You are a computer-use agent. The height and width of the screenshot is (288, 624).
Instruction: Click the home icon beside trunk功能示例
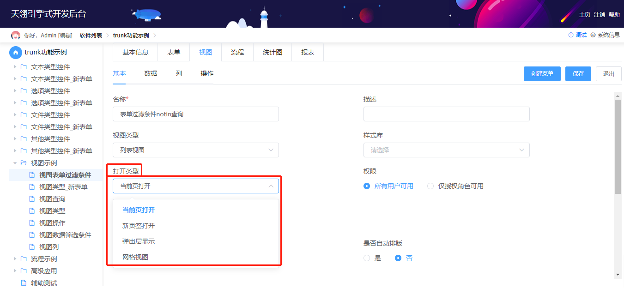point(16,53)
